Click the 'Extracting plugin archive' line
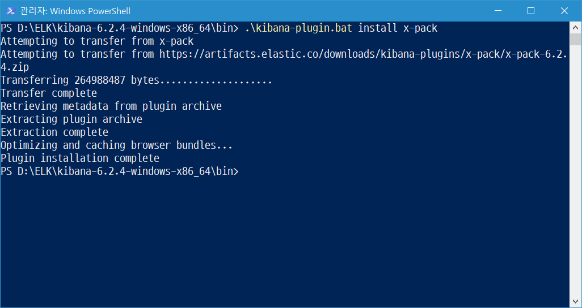 coord(71,119)
